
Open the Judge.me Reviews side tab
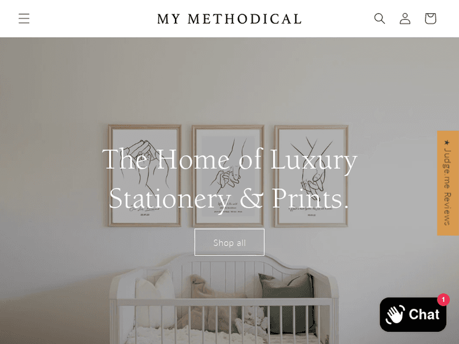[448, 183]
